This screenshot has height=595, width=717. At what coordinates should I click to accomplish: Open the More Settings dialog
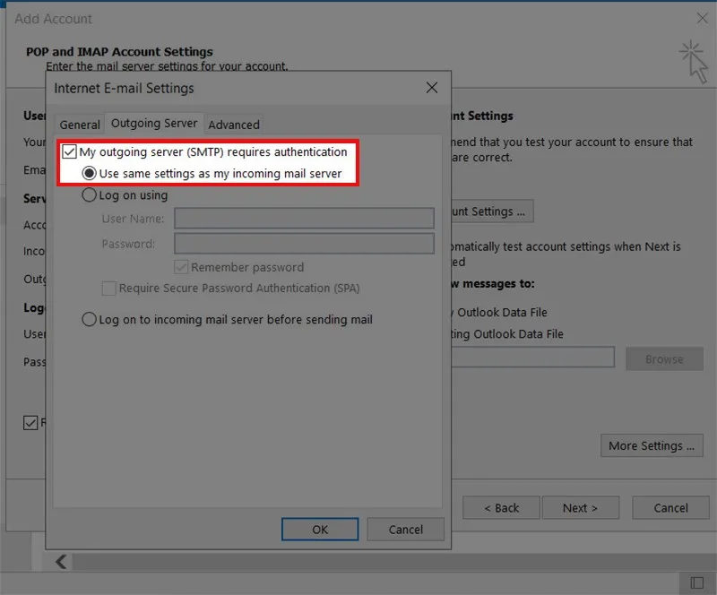[652, 445]
